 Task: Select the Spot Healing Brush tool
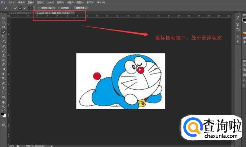(x=3, y=46)
